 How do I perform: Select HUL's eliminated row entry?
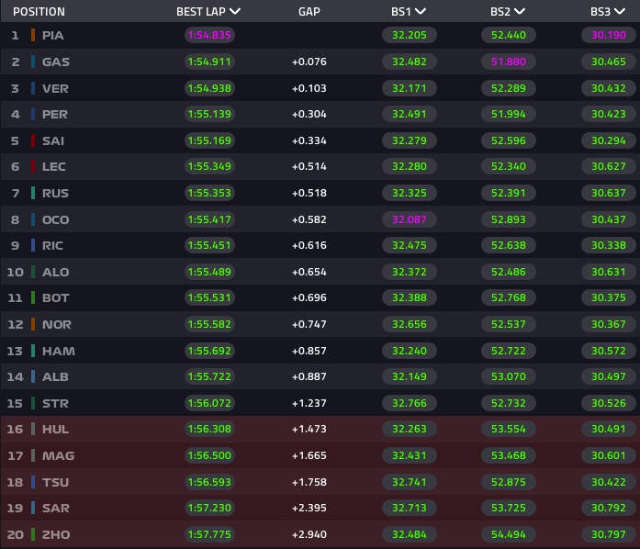pyautogui.click(x=320, y=429)
